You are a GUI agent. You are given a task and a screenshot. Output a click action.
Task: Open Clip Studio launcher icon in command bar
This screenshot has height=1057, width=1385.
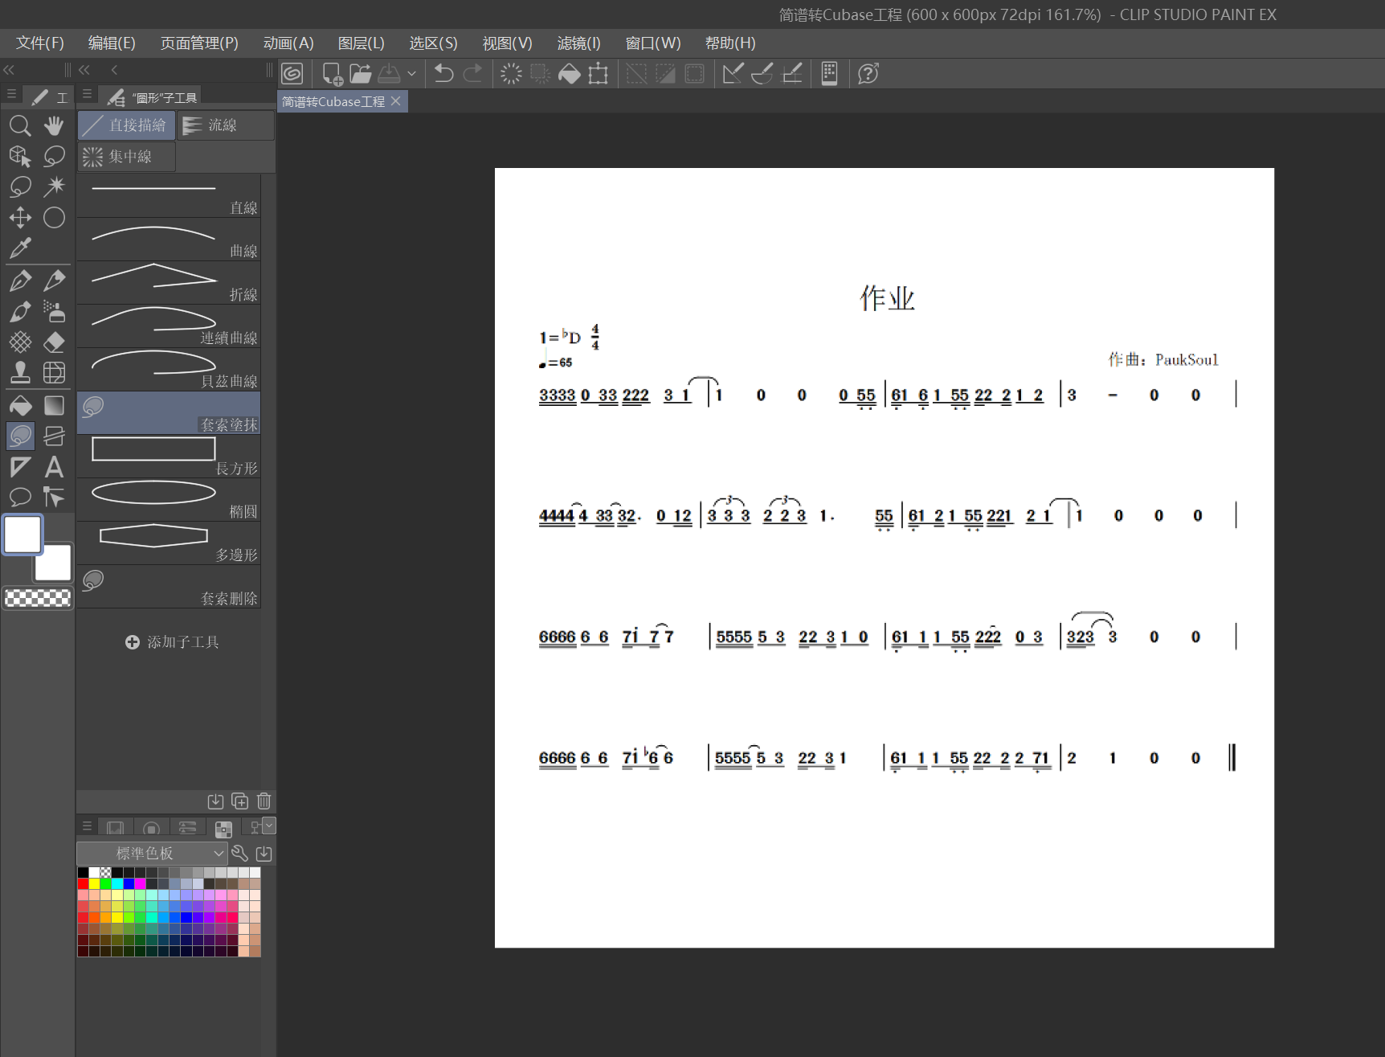pyautogui.click(x=292, y=74)
